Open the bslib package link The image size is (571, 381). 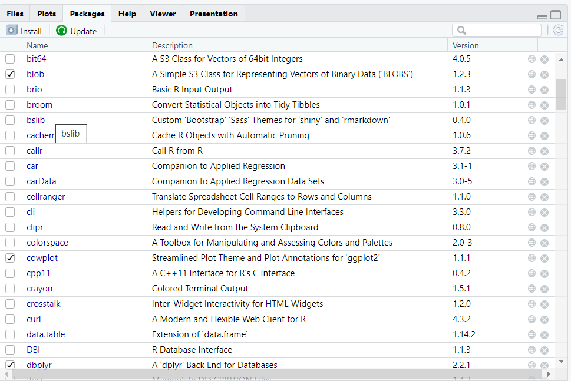tap(35, 120)
